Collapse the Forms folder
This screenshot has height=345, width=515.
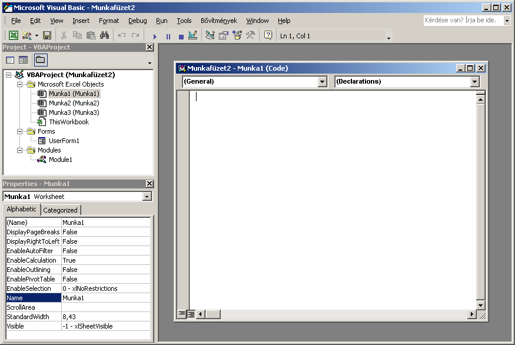[x=19, y=131]
